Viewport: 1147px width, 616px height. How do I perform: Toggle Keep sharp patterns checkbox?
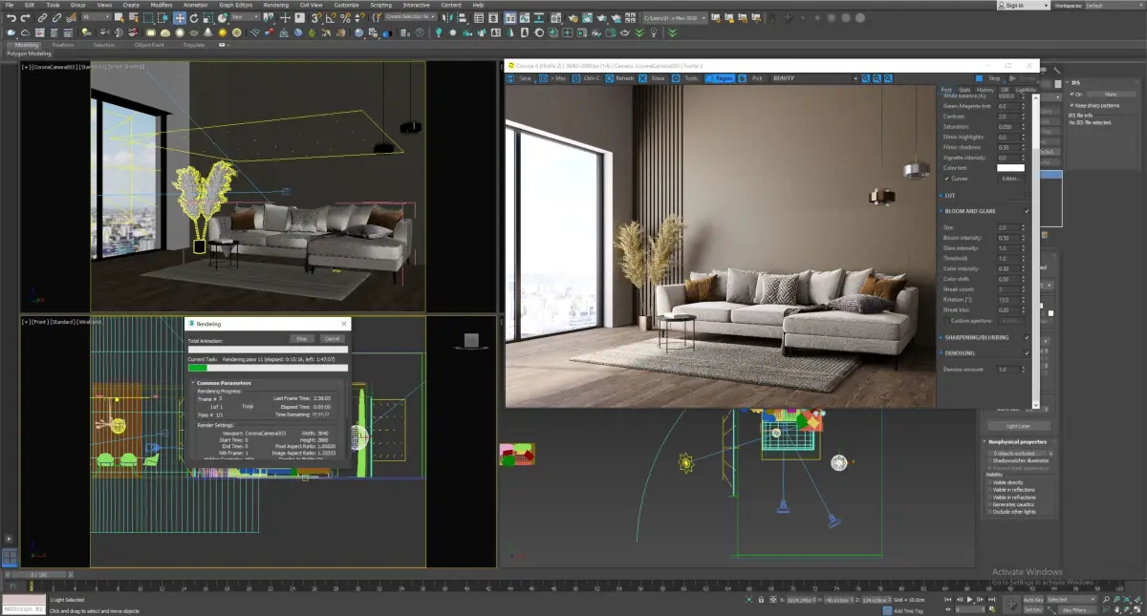click(x=1073, y=105)
